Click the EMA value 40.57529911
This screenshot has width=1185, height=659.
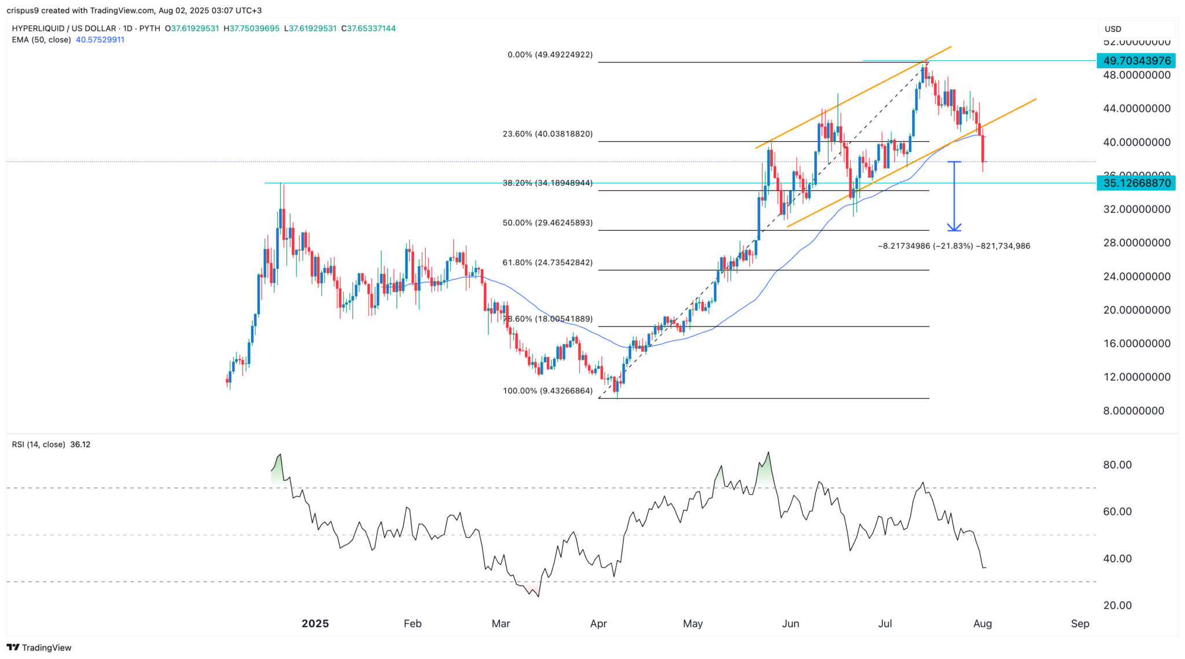(100, 40)
